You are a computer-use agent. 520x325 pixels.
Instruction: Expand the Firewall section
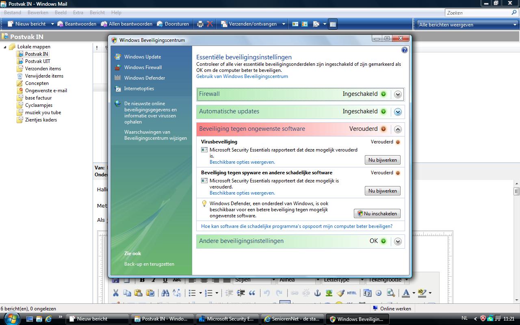pos(398,94)
